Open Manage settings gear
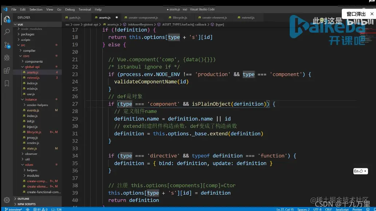This screenshot has width=376, height=211. click(x=7, y=200)
